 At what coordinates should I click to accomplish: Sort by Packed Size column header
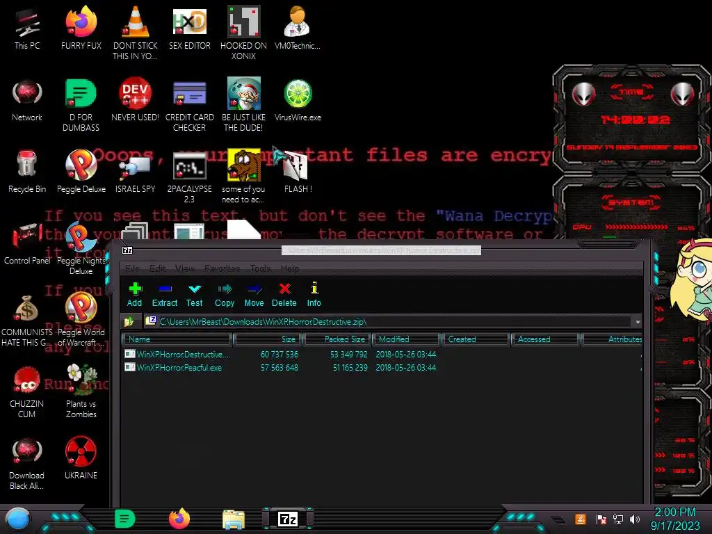pos(337,339)
